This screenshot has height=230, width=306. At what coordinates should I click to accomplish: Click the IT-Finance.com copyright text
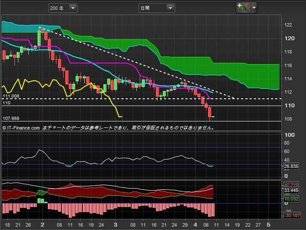(x=21, y=128)
